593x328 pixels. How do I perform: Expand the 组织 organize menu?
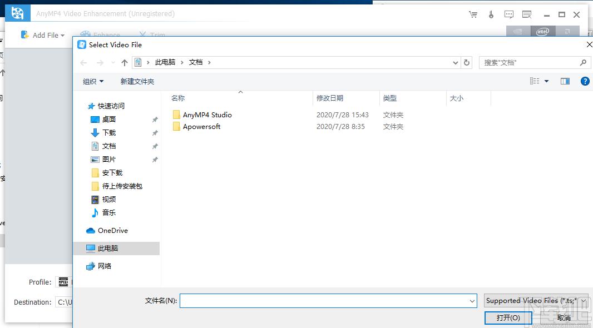[93, 82]
